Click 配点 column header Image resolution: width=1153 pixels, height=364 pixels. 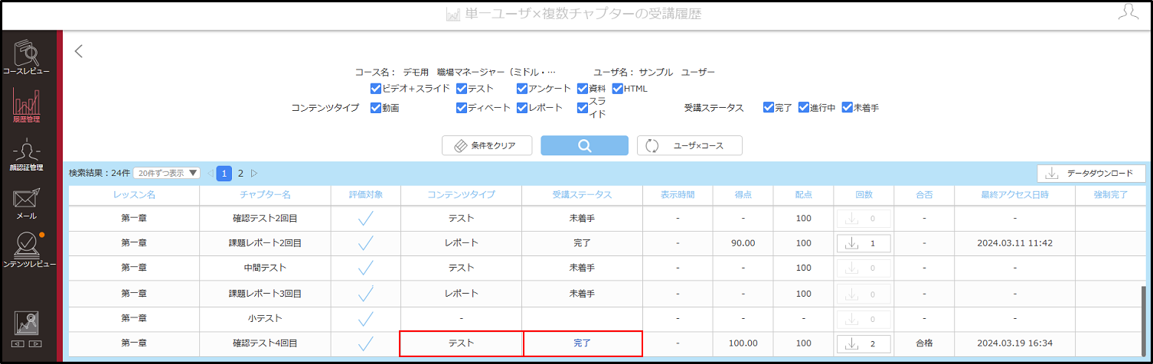[803, 195]
